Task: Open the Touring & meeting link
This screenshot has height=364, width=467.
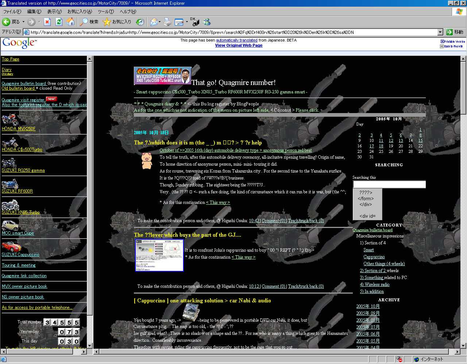Action: click(x=19, y=265)
